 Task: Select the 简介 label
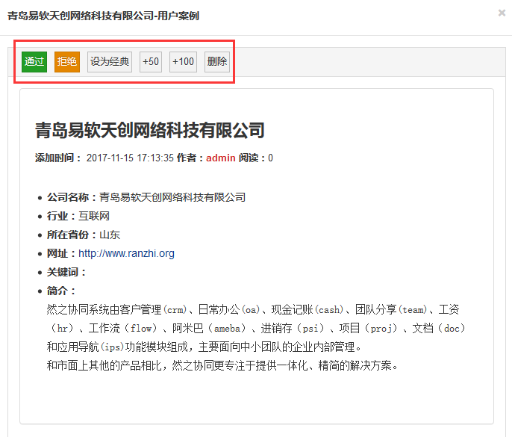pyautogui.click(x=61, y=291)
